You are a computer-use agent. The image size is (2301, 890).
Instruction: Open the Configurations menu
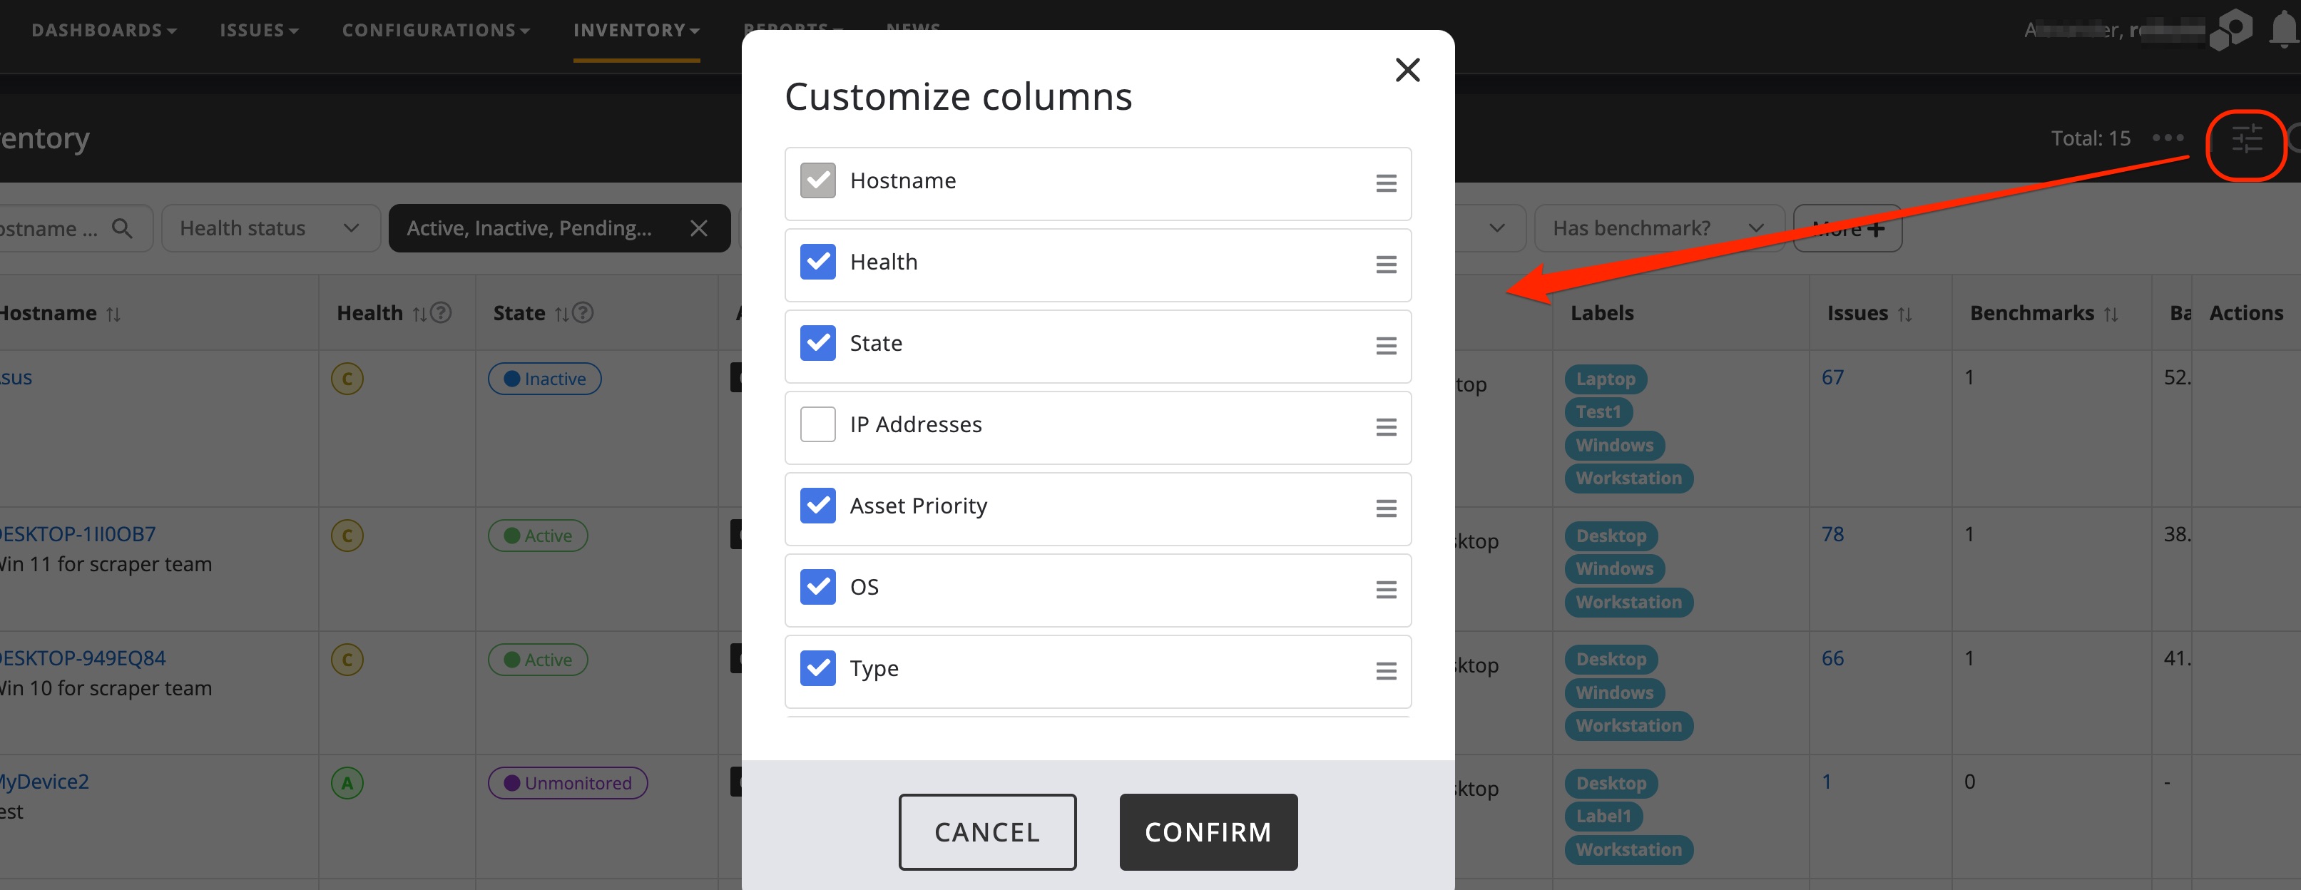coord(435,29)
